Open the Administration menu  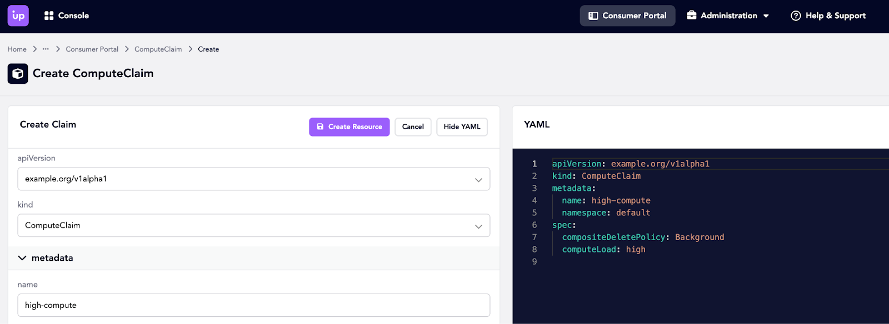click(728, 16)
